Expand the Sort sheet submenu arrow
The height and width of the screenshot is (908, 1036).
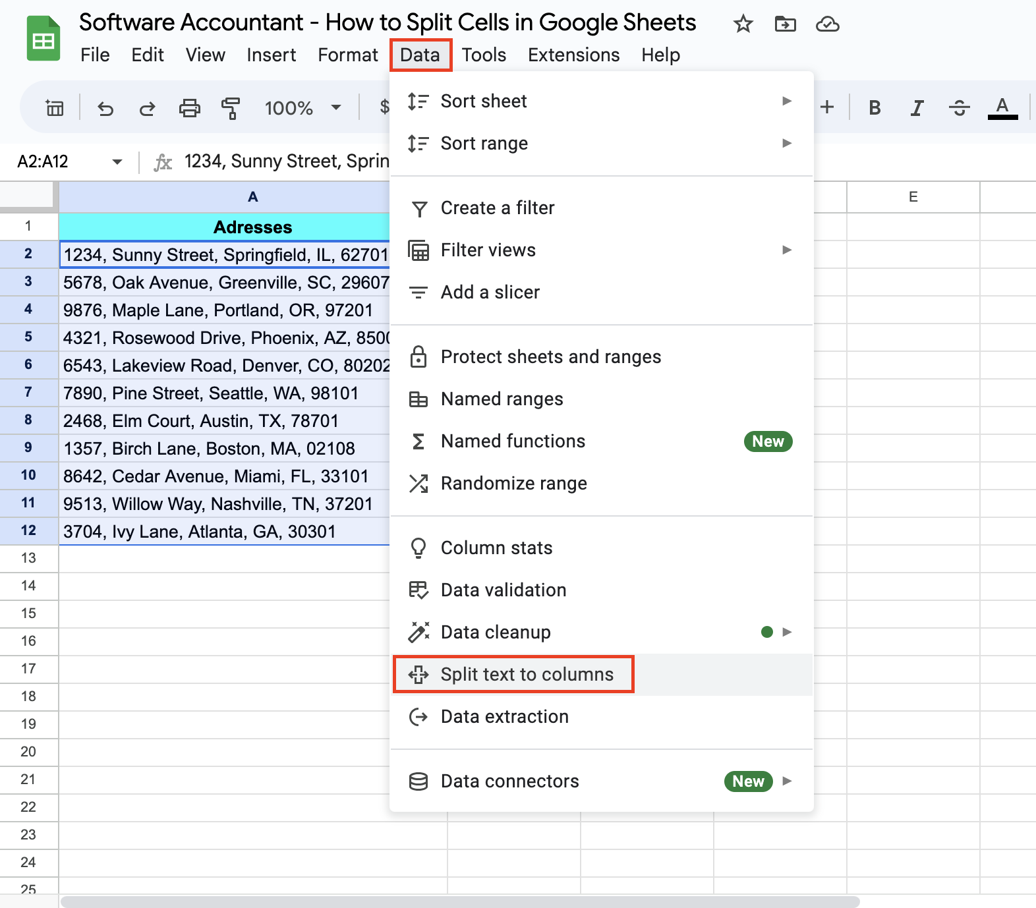click(786, 101)
